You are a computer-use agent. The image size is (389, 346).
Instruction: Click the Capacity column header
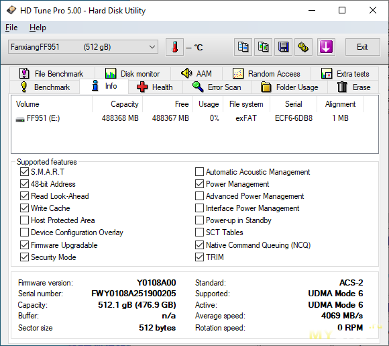pos(117,104)
